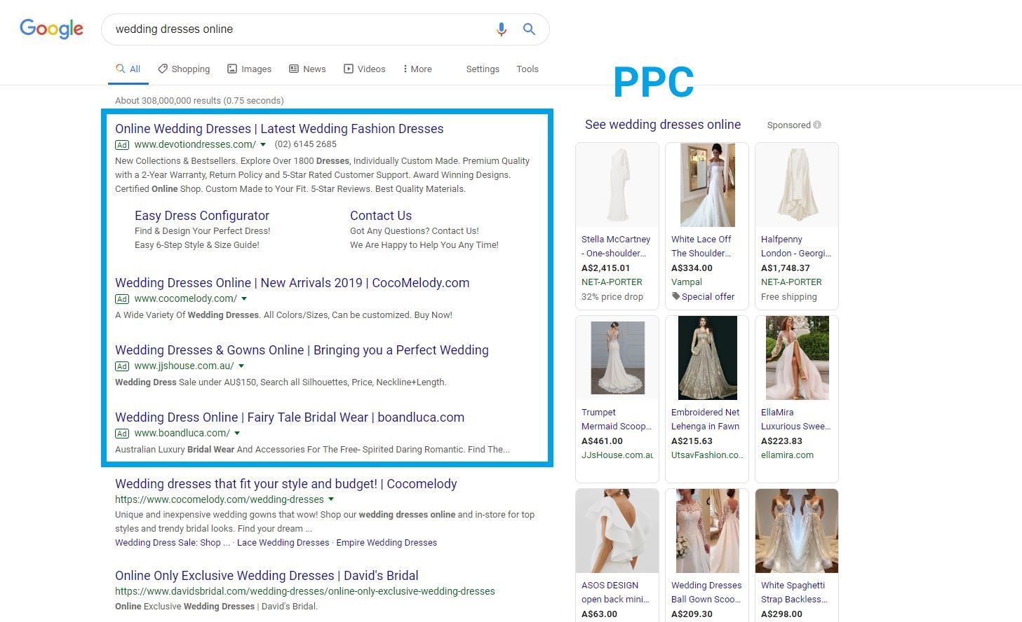Open the Wedding Dresses & Gowns Online ad
1022x622 pixels.
tap(302, 350)
